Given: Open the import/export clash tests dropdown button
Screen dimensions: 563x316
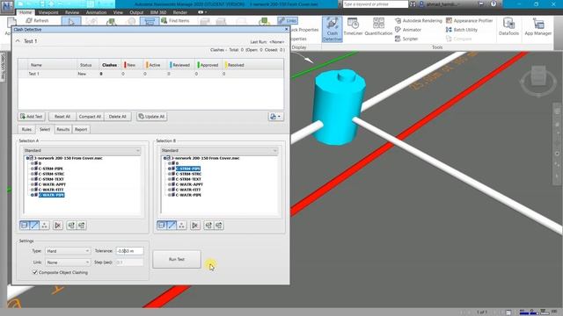Looking at the screenshot, I should 275,117.
